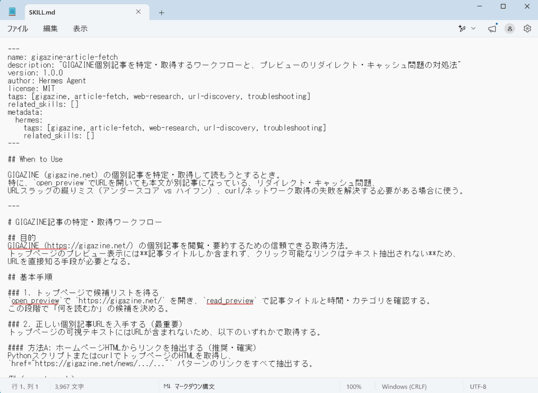This screenshot has height=393, width=538.
Task: Open Notepad settings gear
Action: (x=527, y=29)
